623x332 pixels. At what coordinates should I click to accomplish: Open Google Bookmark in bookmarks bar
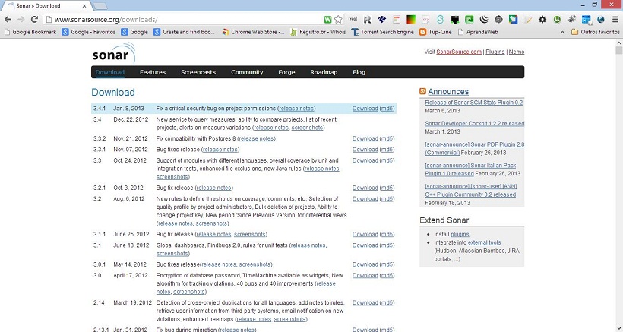[30, 32]
